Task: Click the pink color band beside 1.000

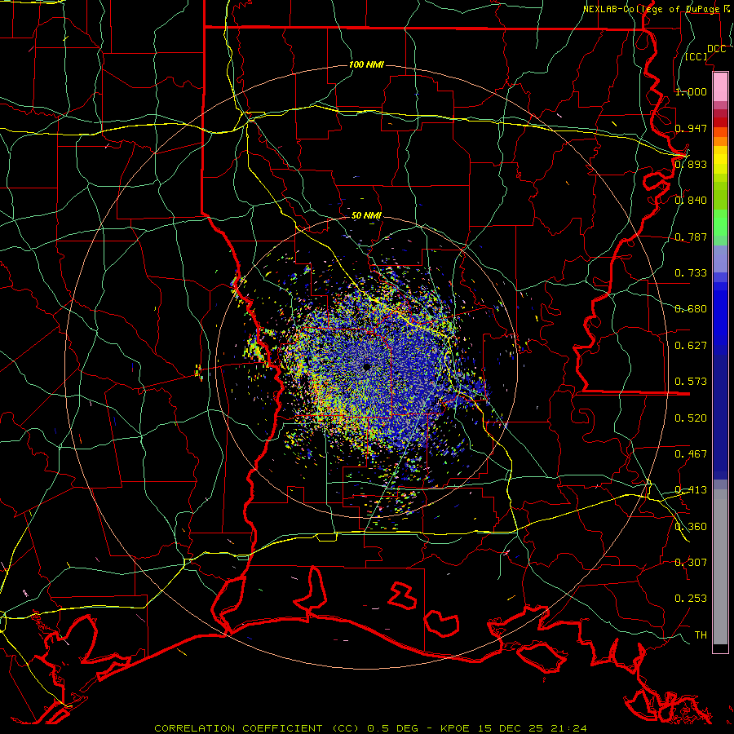Action: pyautogui.click(x=720, y=86)
